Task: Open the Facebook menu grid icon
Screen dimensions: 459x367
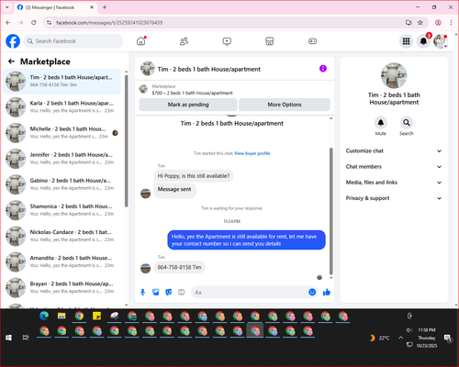Action: 406,41
